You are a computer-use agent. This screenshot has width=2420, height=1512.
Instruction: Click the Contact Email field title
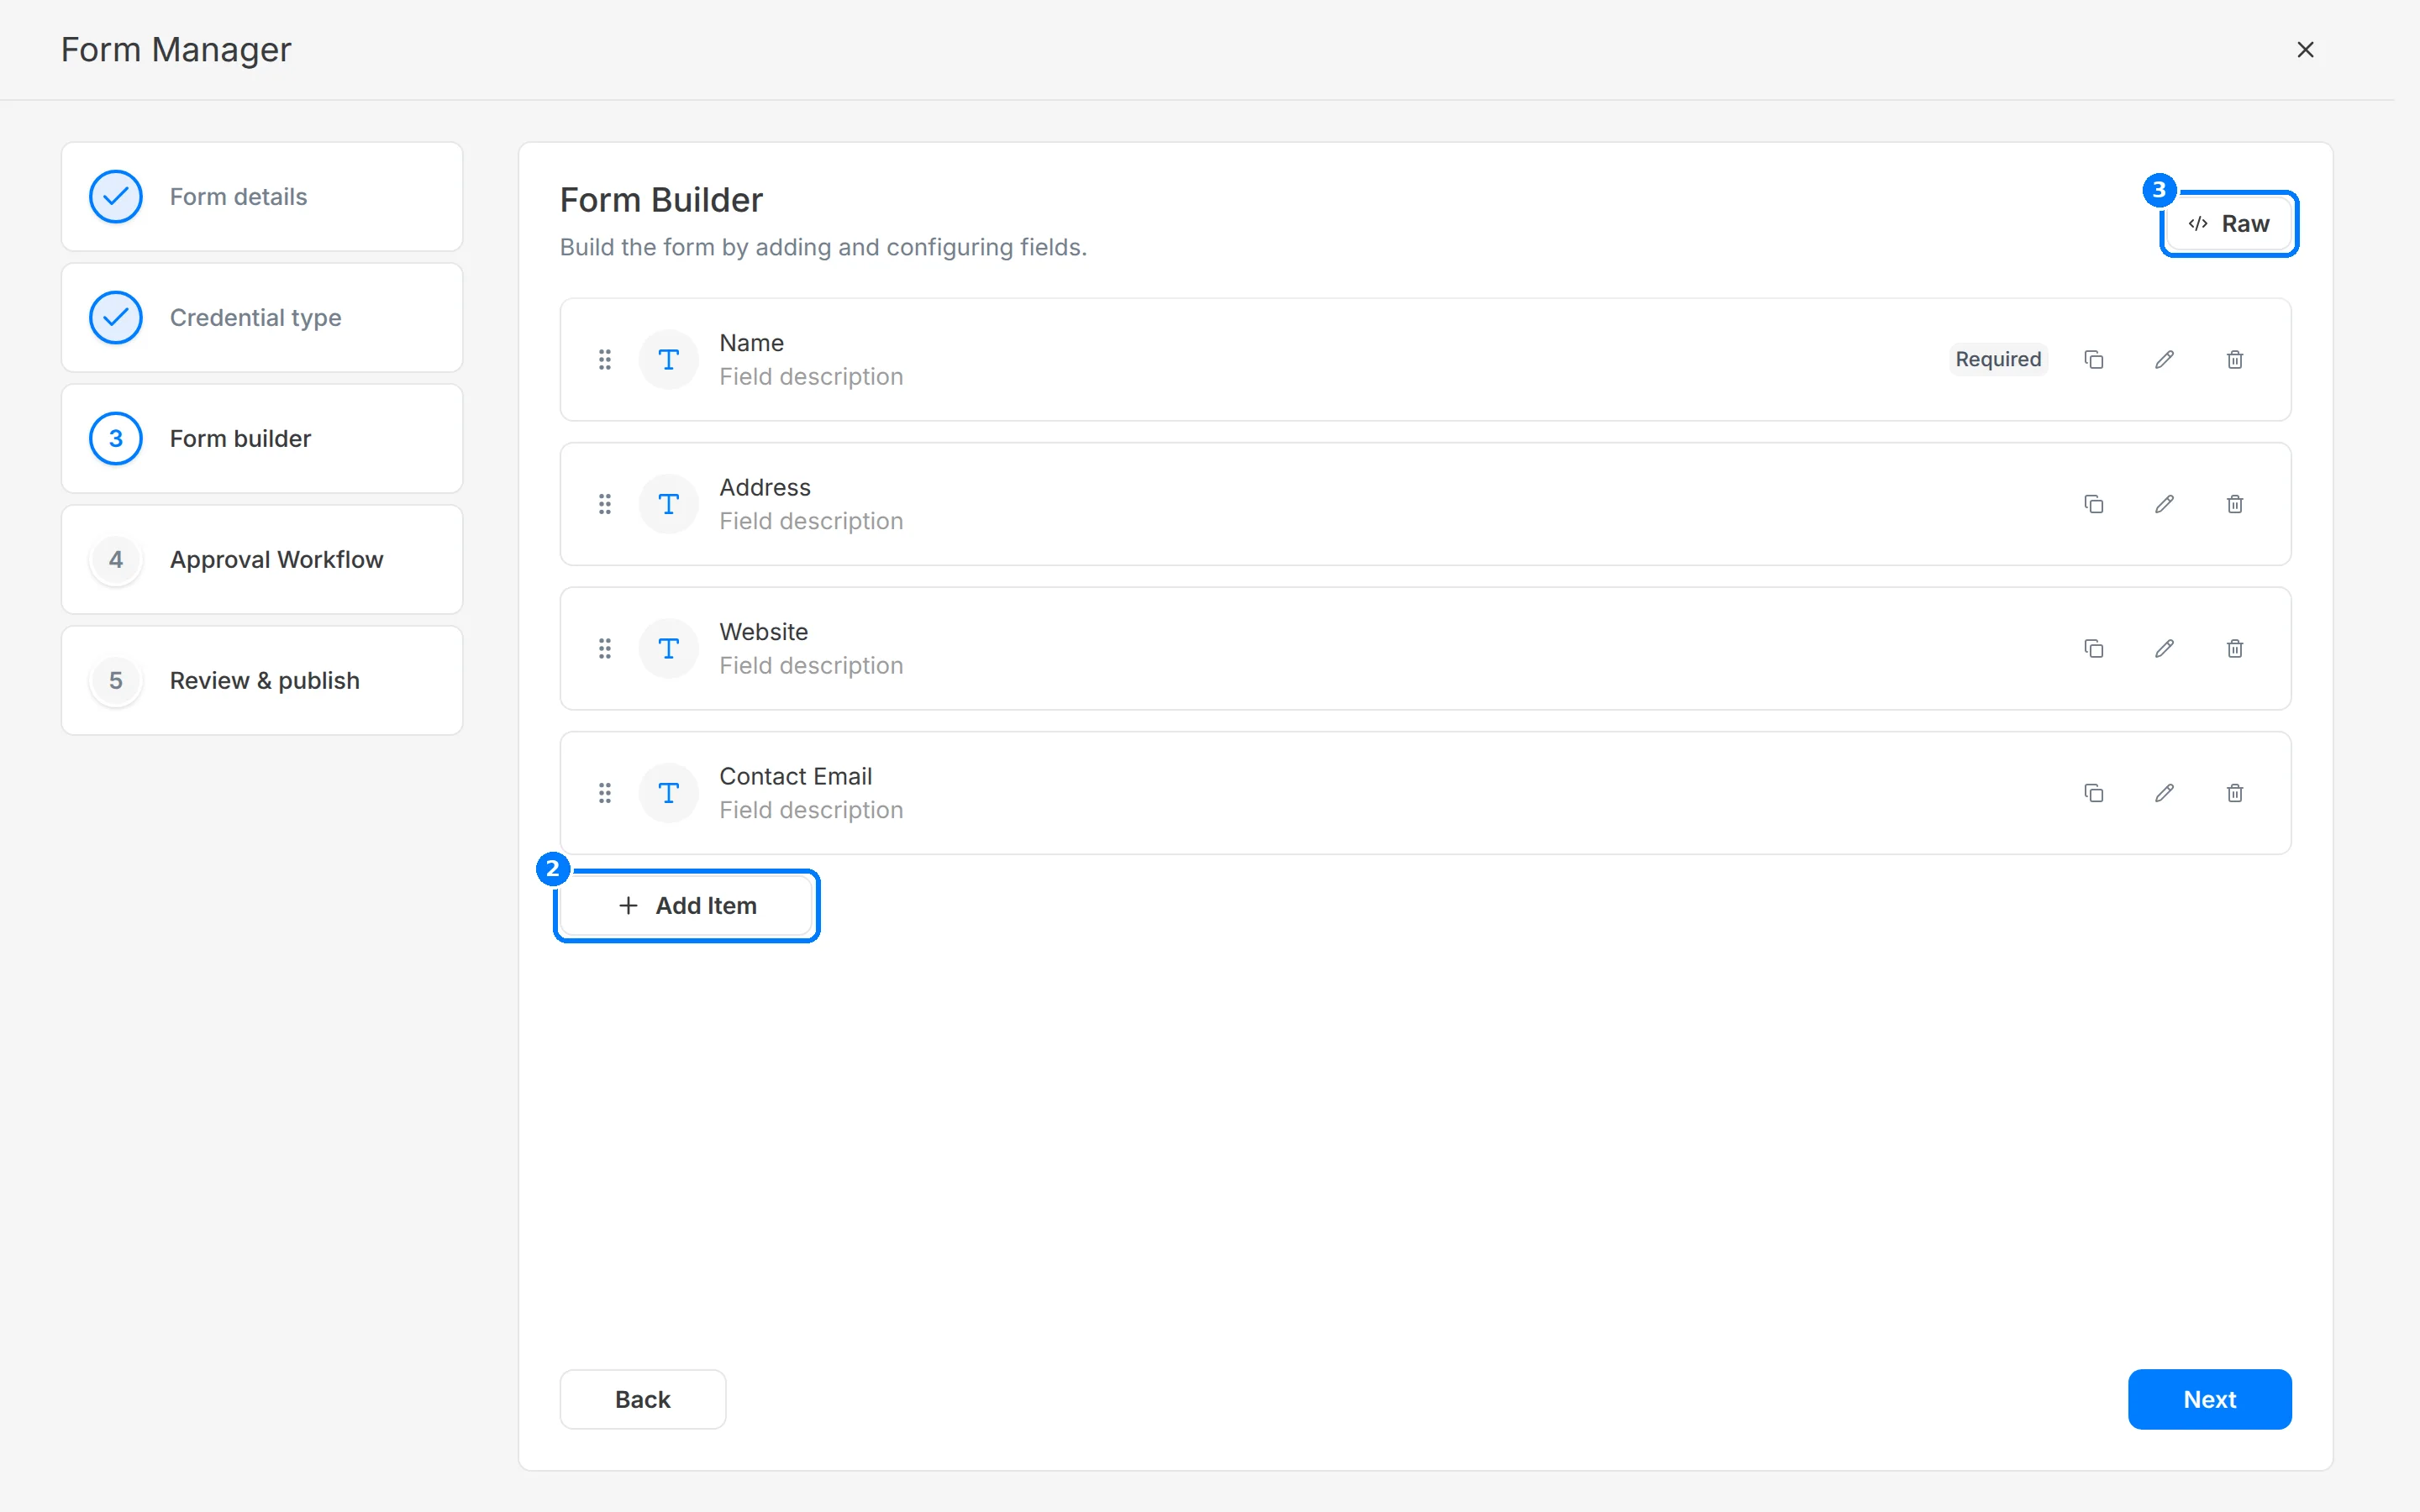pyautogui.click(x=795, y=776)
